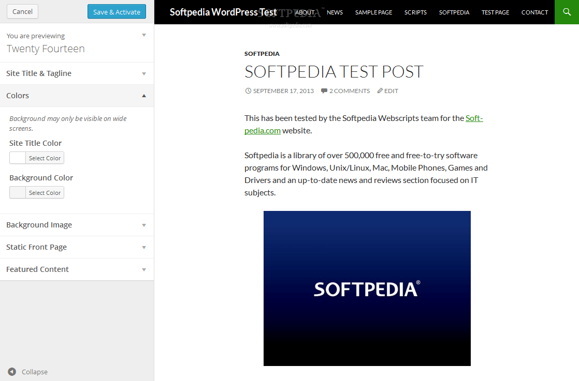Open the About menu item

click(x=305, y=12)
